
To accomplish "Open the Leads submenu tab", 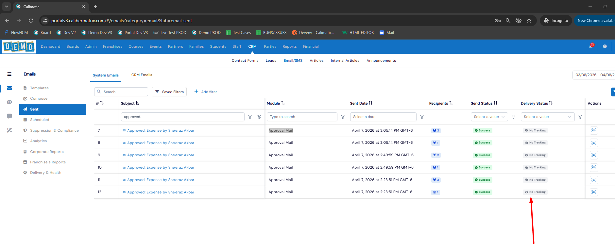I will click(271, 61).
